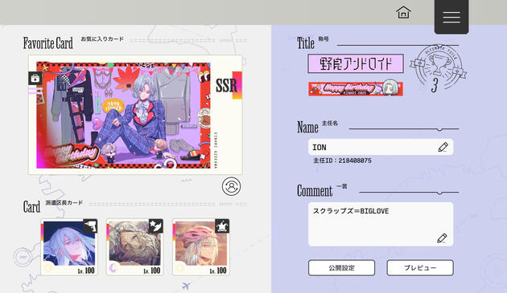Click the スクラップズ=BIGLOVE comment box
Screen dimensions: 507x293
point(381,224)
